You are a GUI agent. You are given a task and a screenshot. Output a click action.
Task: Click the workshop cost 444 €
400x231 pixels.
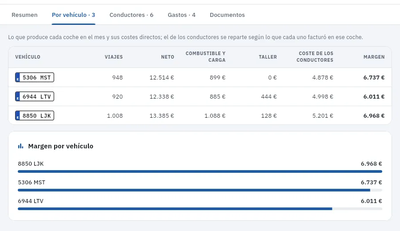[269, 97]
